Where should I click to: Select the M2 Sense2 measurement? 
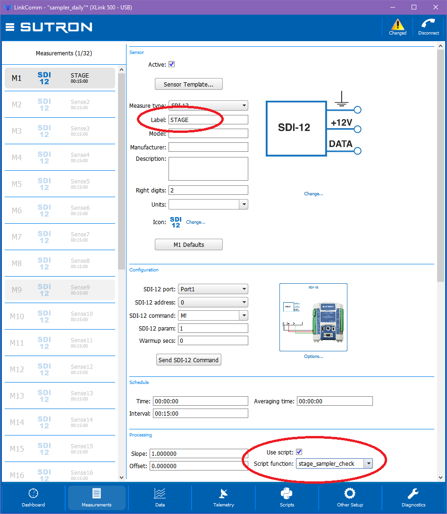coord(60,105)
